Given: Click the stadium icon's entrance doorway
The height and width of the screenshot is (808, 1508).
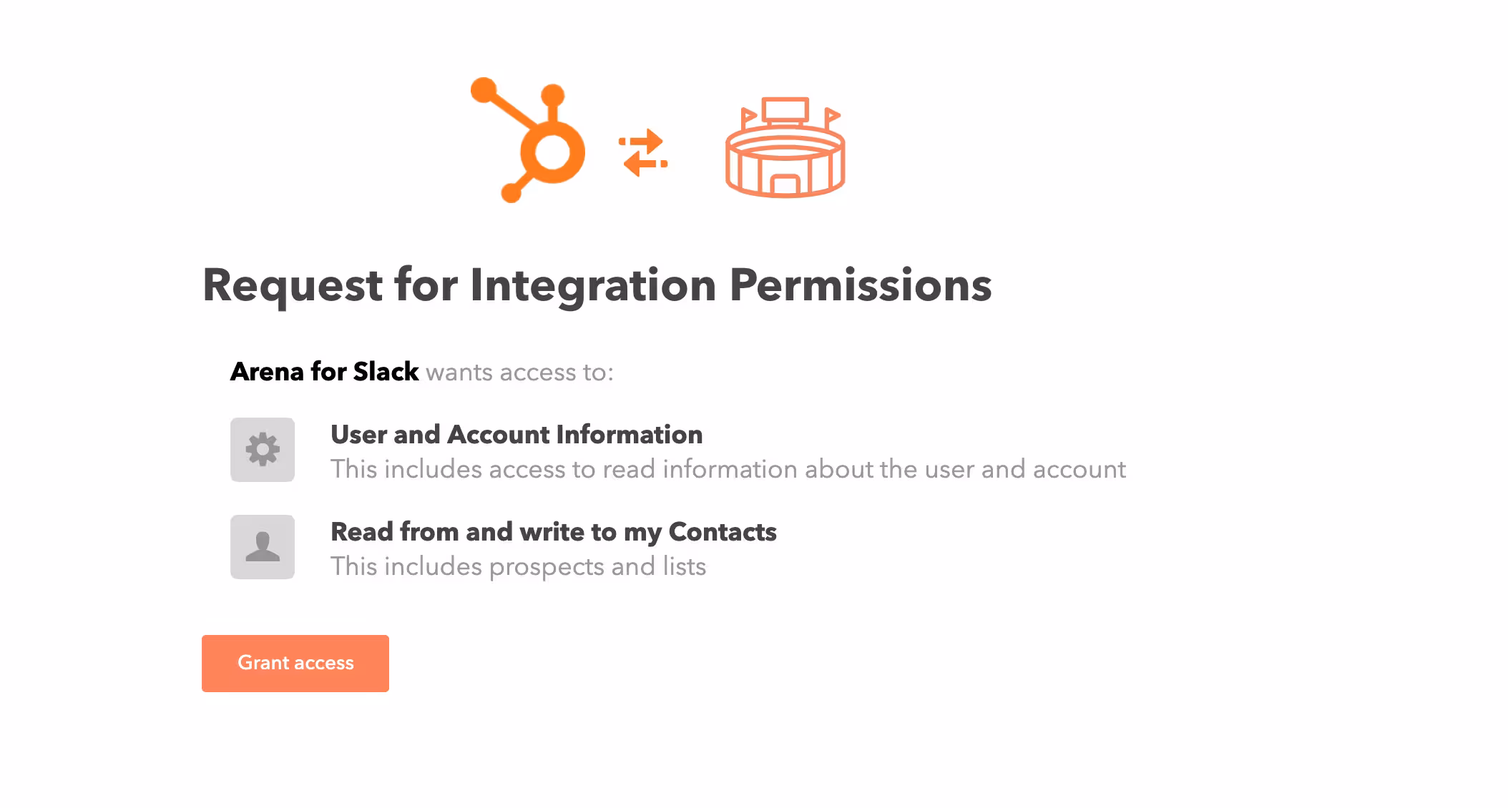Looking at the screenshot, I should click(x=785, y=185).
